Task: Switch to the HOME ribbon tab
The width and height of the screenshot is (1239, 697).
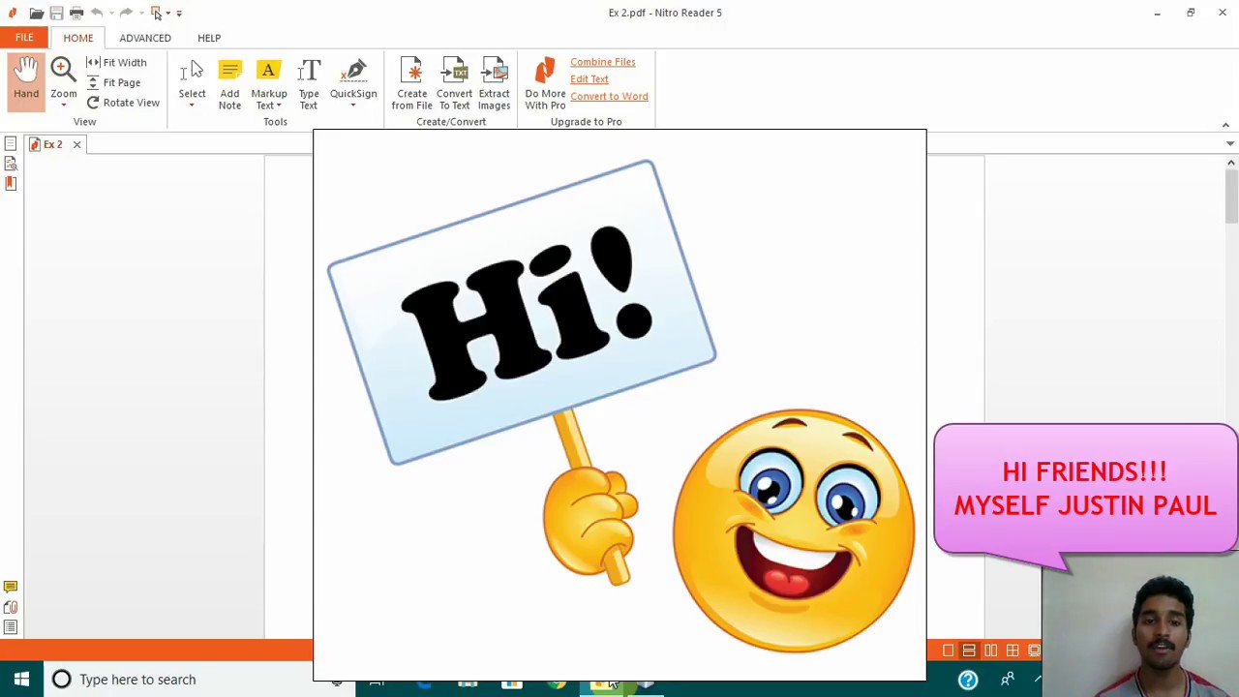Action: (78, 38)
